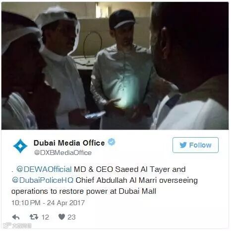This screenshot has height=231, width=231.
Task: View the like count of 23
Action: 71,217
